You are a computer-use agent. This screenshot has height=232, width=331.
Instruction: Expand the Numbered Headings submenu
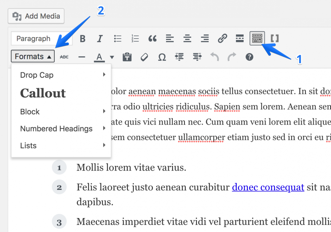[56, 129]
